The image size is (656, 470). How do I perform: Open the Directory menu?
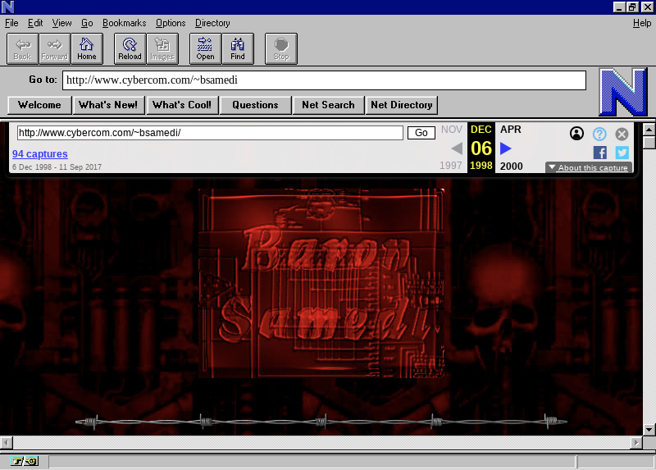point(212,23)
